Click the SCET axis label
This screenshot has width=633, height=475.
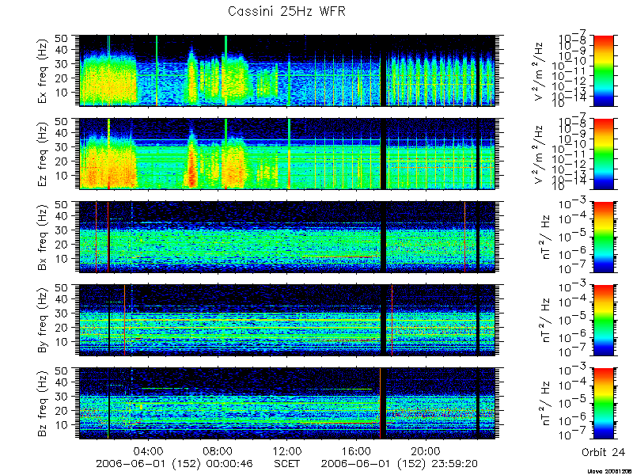click(287, 463)
